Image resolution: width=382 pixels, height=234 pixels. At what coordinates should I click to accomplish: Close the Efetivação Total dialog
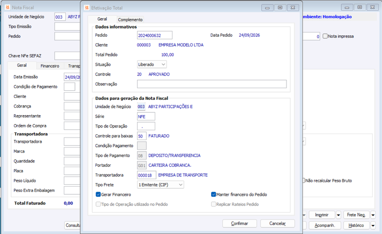[x=293, y=8]
